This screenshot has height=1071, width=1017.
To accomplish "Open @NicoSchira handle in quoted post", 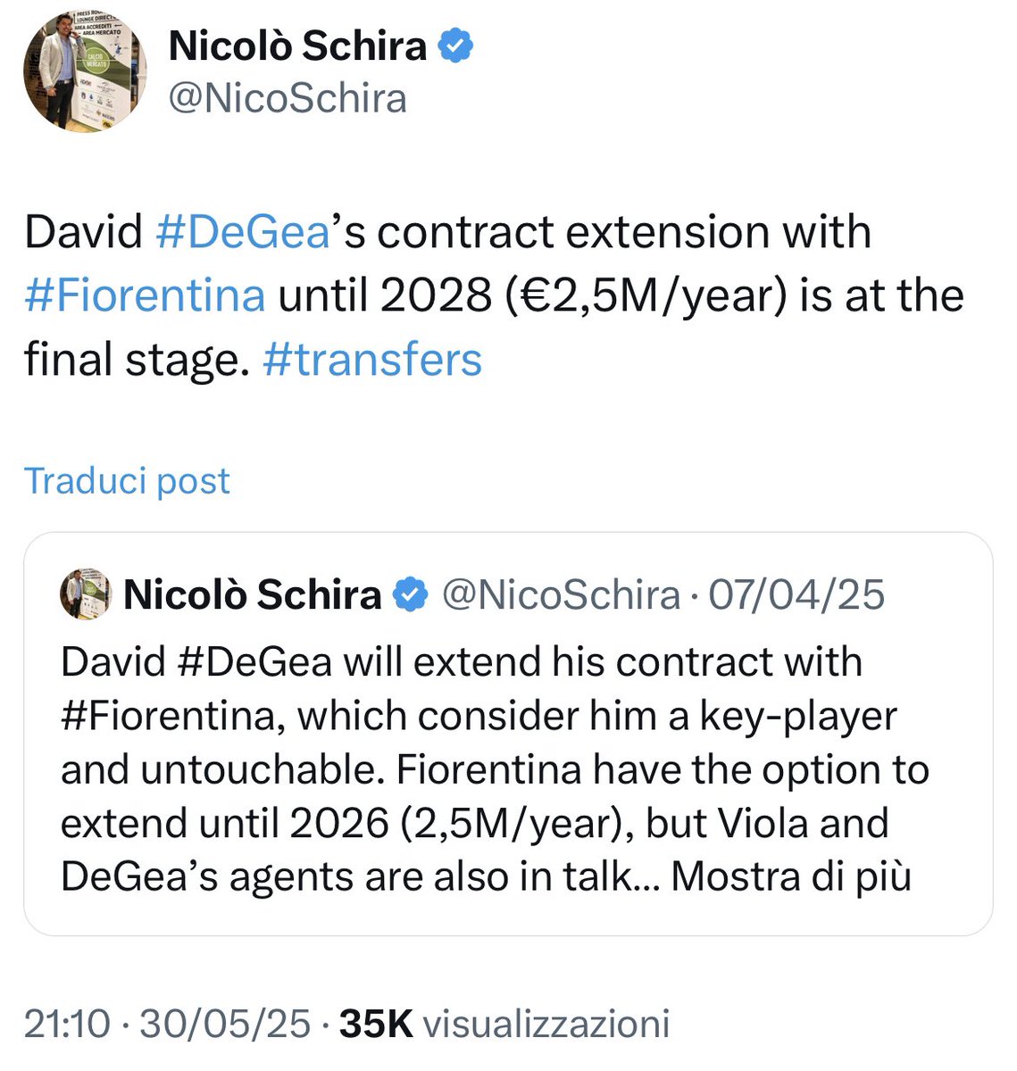I will (561, 594).
